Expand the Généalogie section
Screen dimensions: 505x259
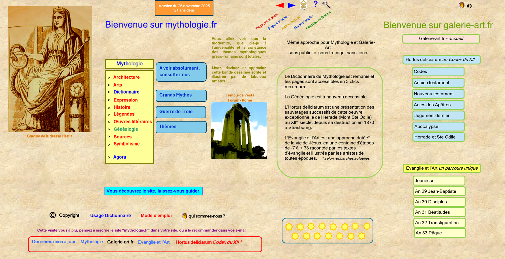coord(126,129)
